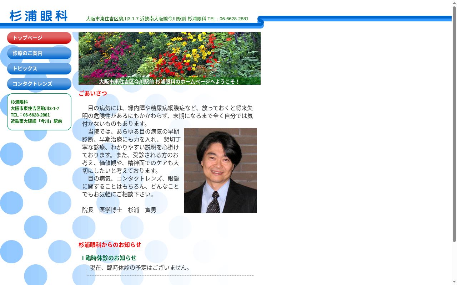The height and width of the screenshot is (285, 457).
Task: Click text 現在、臨時休診の予定はございません。
Action: tap(141, 268)
